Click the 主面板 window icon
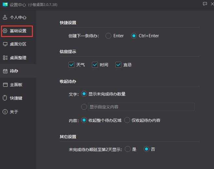The height and width of the screenshot is (169, 214). click(5, 84)
